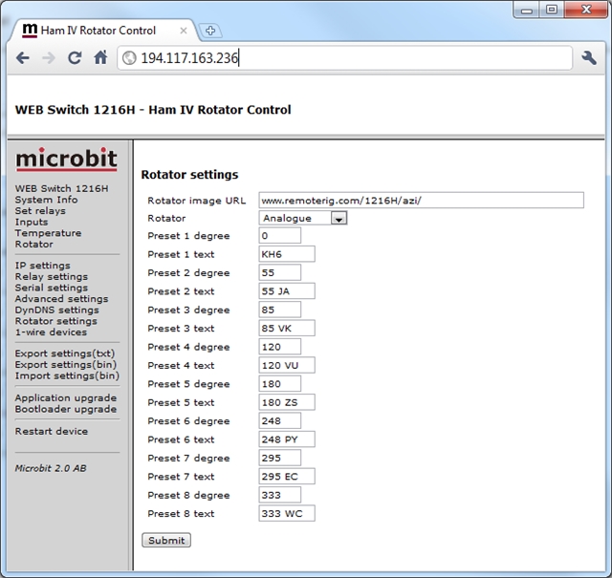View the Temperature page
Image resolution: width=612 pixels, height=578 pixels.
(x=48, y=233)
